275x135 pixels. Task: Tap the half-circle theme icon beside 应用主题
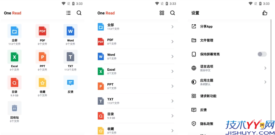194,82
